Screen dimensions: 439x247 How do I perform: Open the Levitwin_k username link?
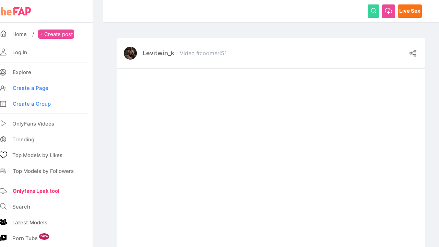158,53
